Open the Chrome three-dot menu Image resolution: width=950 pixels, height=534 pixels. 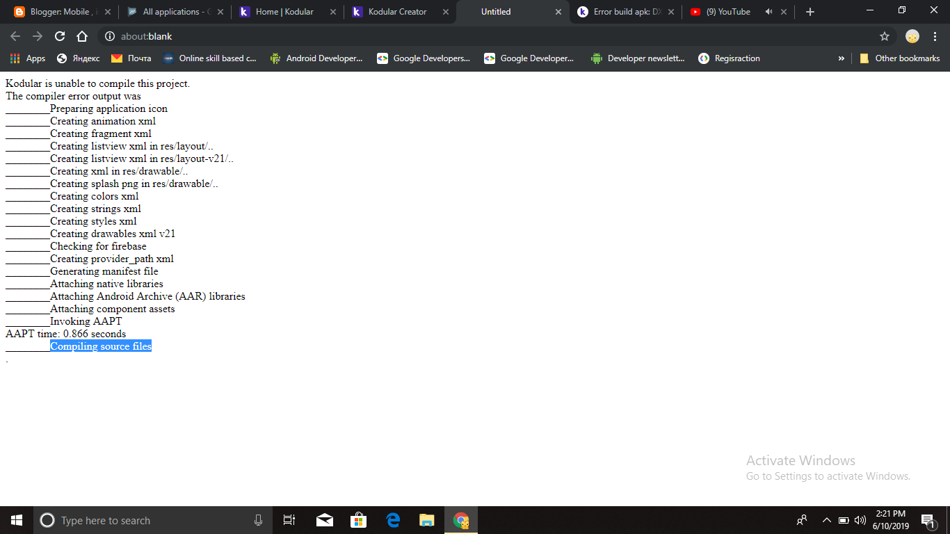coord(935,36)
